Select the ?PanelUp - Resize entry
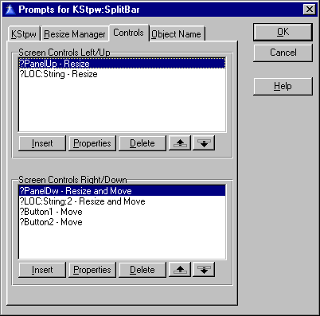This screenshot has width=320, height=316. pos(122,64)
